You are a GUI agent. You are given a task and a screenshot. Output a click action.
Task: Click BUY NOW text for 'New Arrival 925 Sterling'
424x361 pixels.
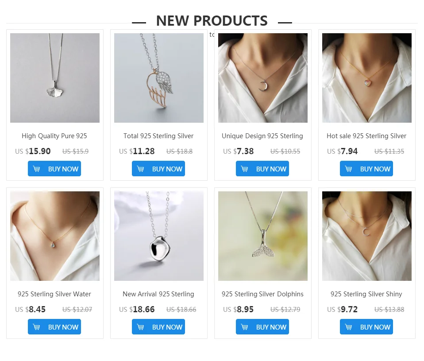point(167,327)
